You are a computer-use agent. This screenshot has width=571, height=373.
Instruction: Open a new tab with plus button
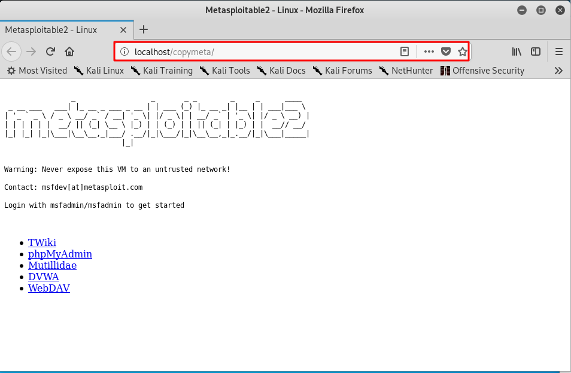pos(144,29)
